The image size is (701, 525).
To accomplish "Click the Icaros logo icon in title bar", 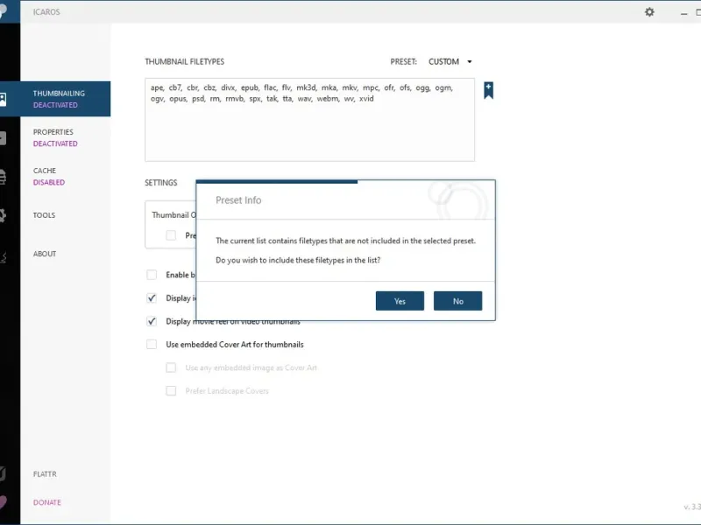I will pos(4,10).
